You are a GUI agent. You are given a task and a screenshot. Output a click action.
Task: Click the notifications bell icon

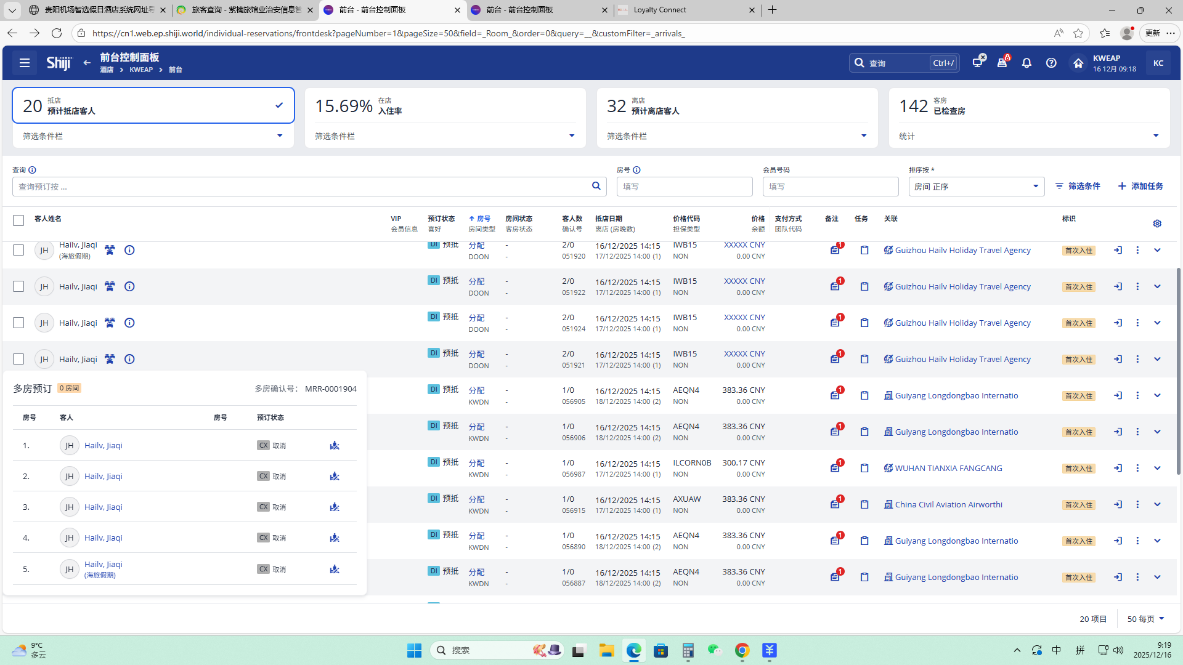1026,63
